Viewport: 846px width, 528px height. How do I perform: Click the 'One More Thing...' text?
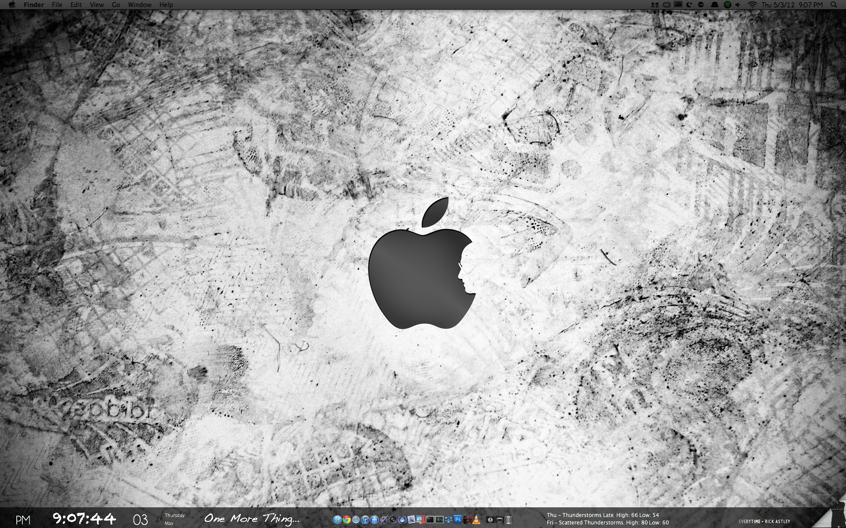pos(252,519)
